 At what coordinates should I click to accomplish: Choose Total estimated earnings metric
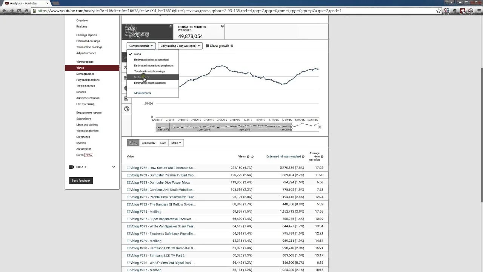tap(152, 71)
